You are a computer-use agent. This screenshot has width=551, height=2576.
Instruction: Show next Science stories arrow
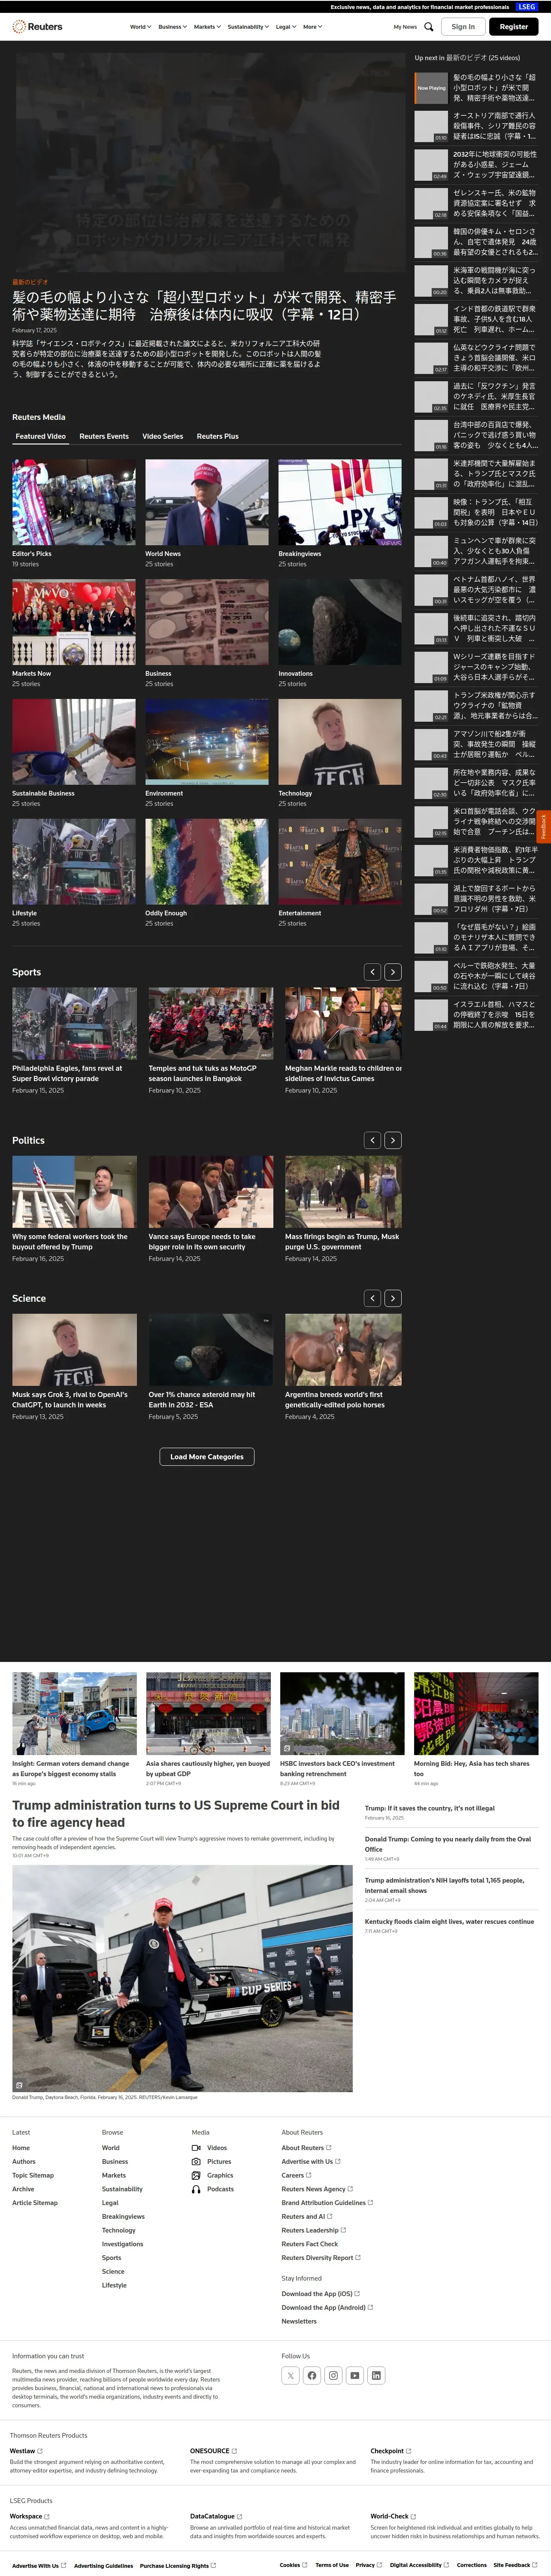pyautogui.click(x=393, y=1298)
